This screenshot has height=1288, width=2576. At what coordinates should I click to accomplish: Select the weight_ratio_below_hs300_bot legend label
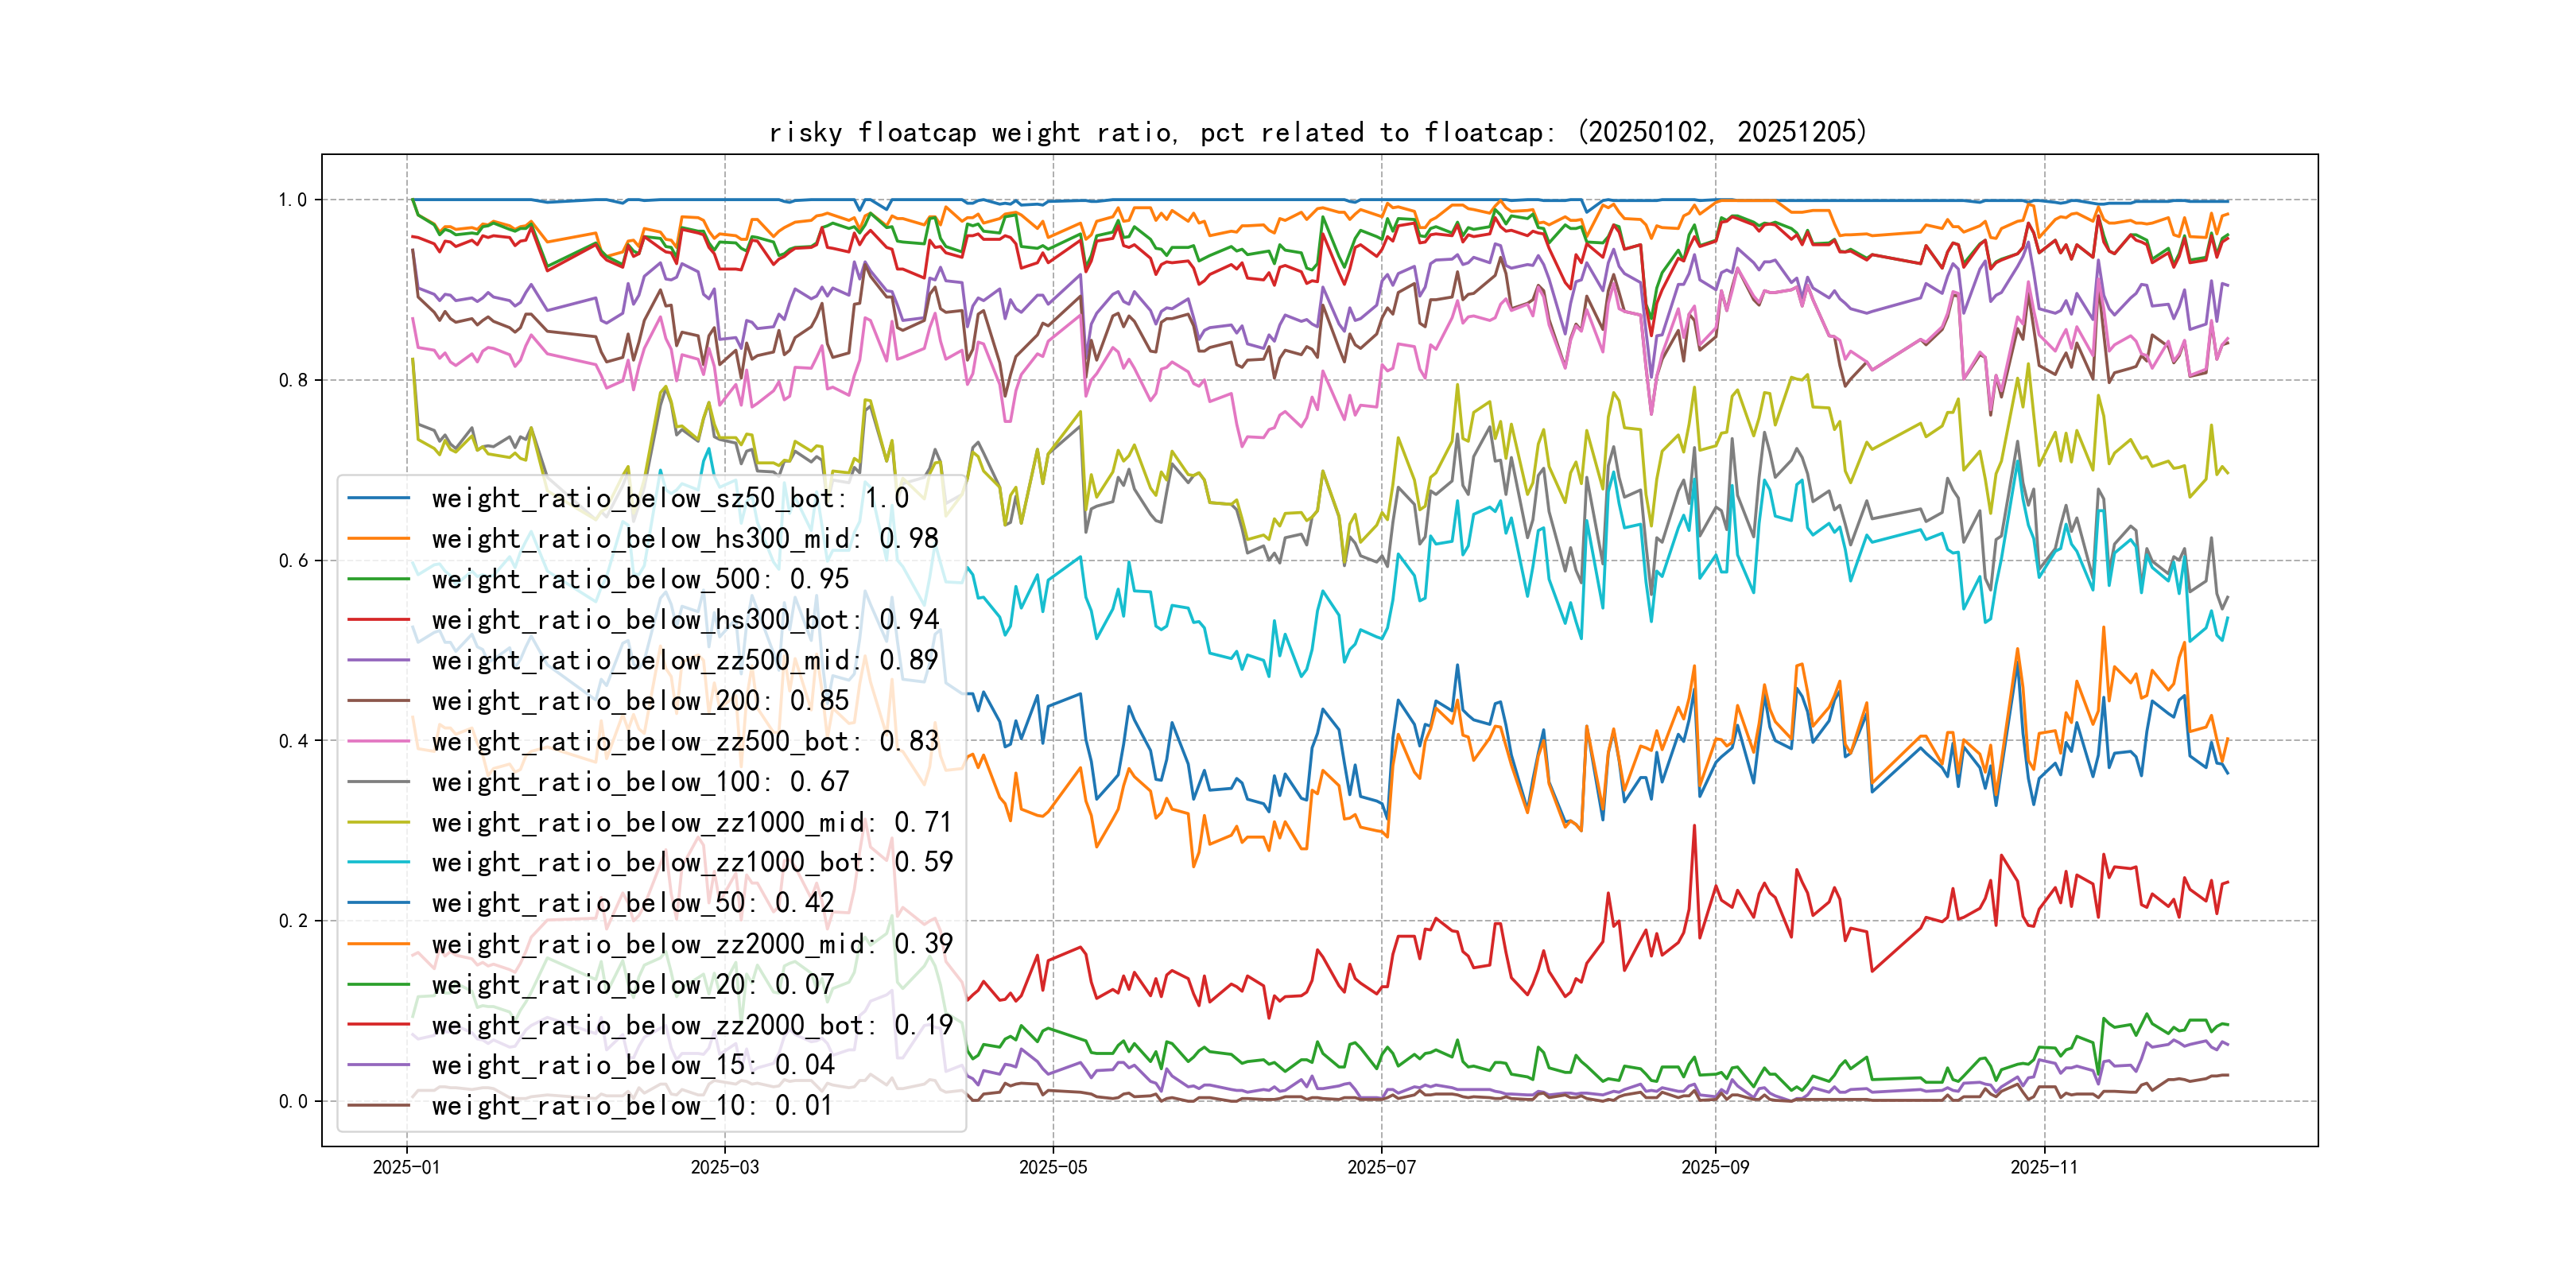pos(684,620)
